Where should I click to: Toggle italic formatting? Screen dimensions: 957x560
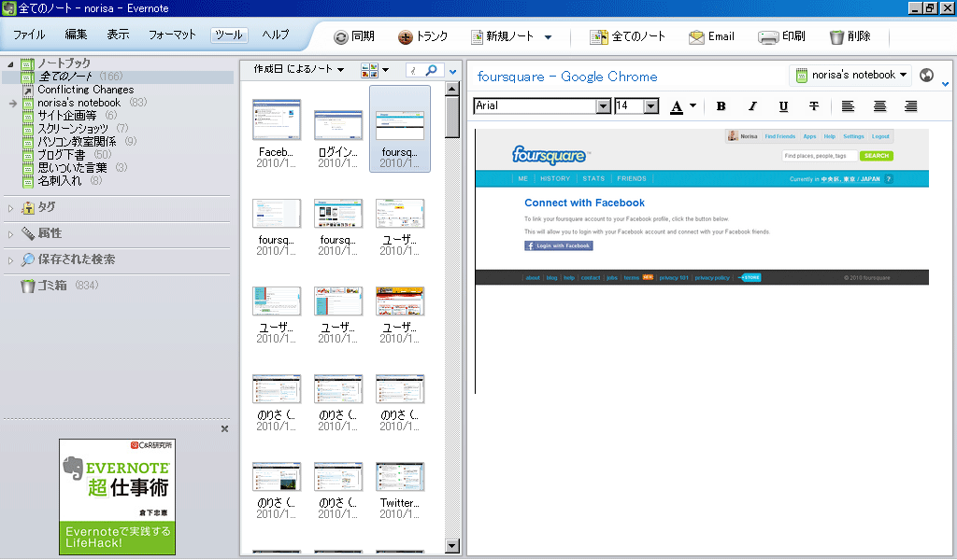(x=752, y=106)
